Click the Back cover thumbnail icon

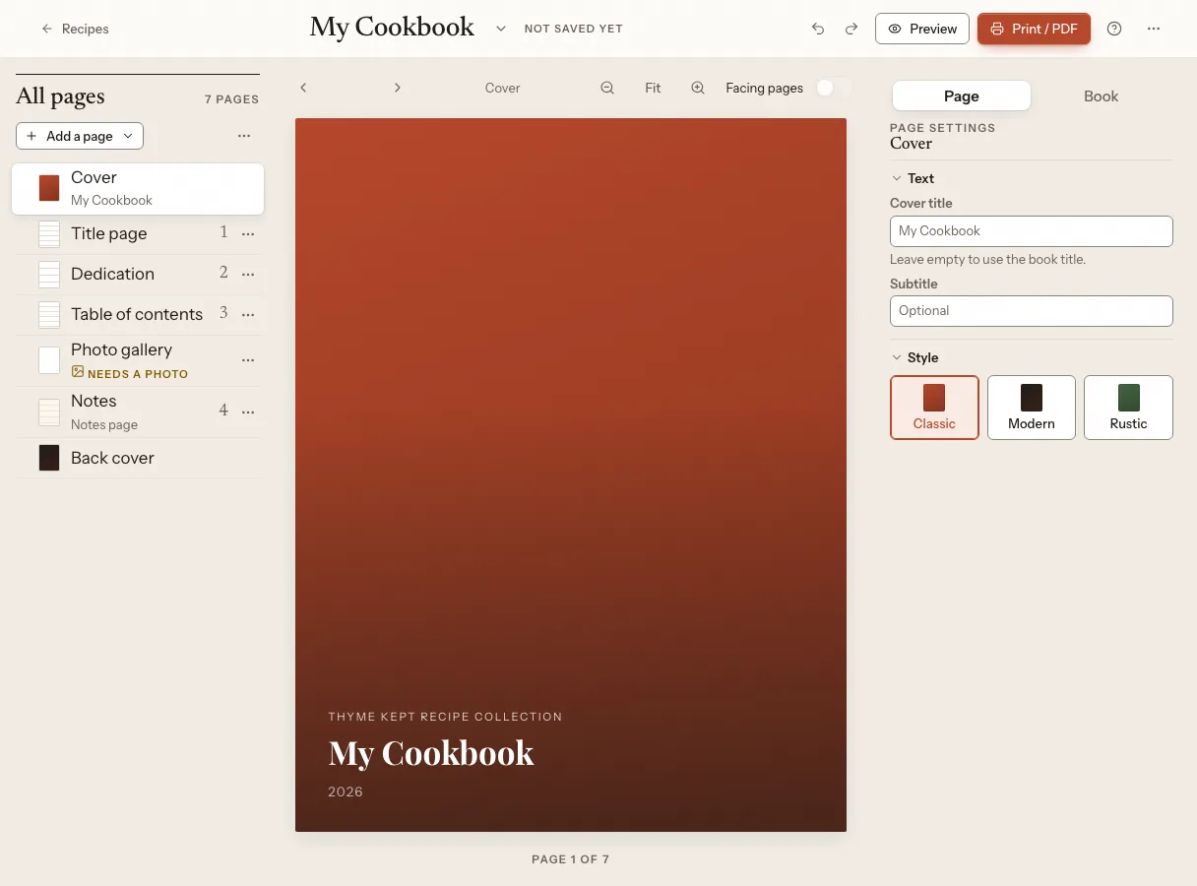click(x=49, y=458)
